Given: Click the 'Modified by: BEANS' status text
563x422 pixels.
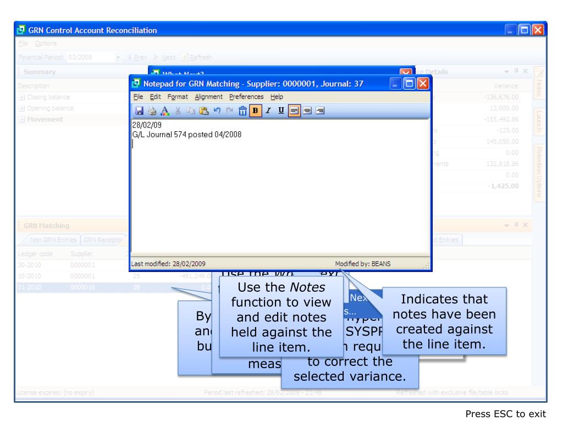Looking at the screenshot, I should (x=363, y=264).
